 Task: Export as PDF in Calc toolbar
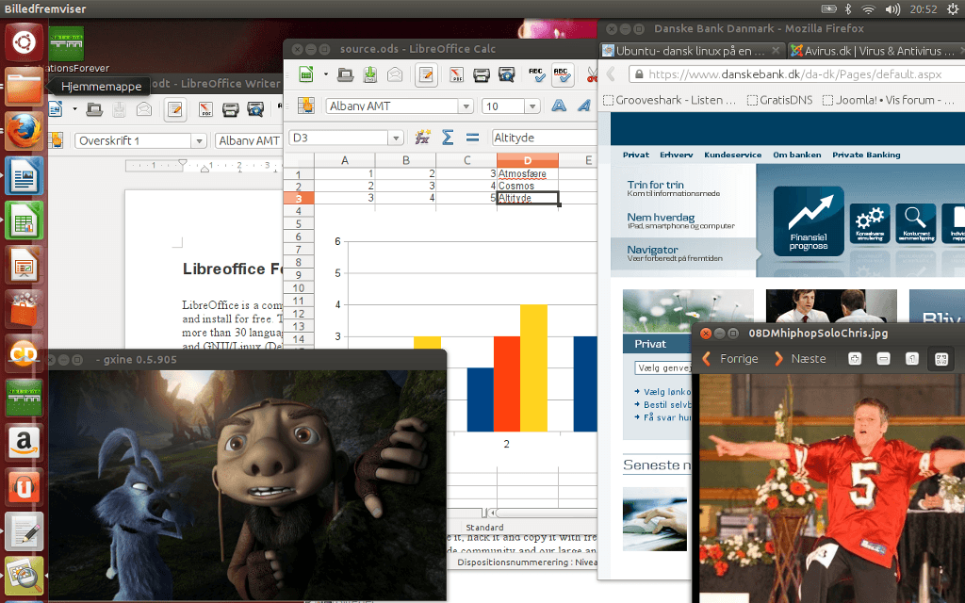[456, 74]
